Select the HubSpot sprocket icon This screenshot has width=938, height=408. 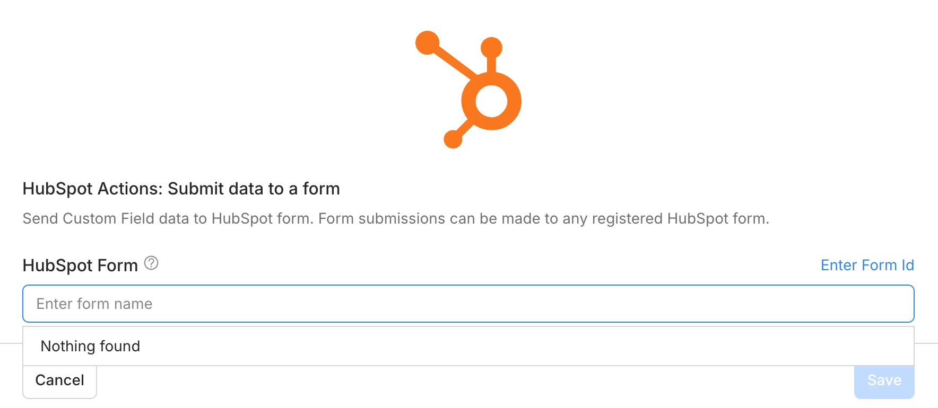[468, 89]
